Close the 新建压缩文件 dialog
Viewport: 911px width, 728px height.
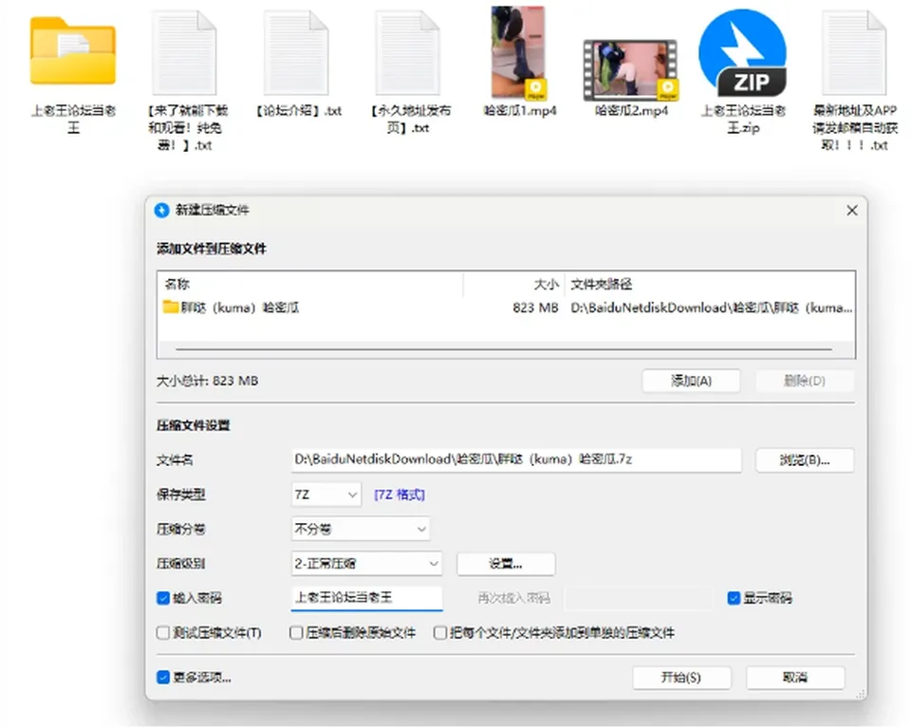(852, 211)
